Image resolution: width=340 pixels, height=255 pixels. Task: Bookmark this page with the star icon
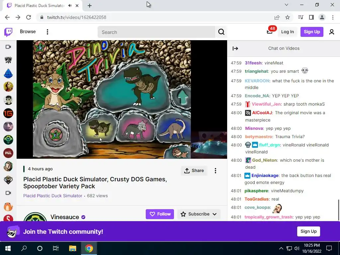coord(288,17)
